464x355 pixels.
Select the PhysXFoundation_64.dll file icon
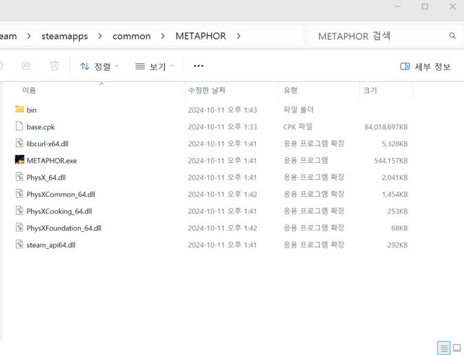(19, 228)
